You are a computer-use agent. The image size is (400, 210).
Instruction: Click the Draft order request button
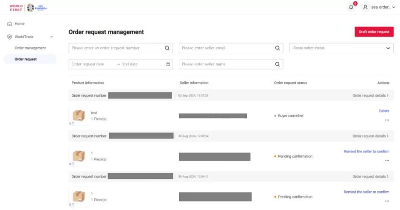tap(374, 32)
